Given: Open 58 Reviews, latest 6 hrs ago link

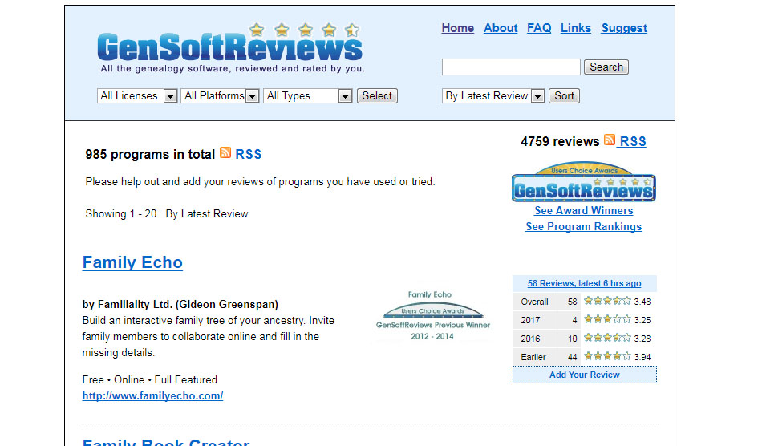Looking at the screenshot, I should point(585,284).
